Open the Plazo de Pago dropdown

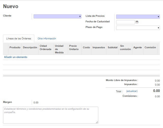pyautogui.click(x=138, y=28)
